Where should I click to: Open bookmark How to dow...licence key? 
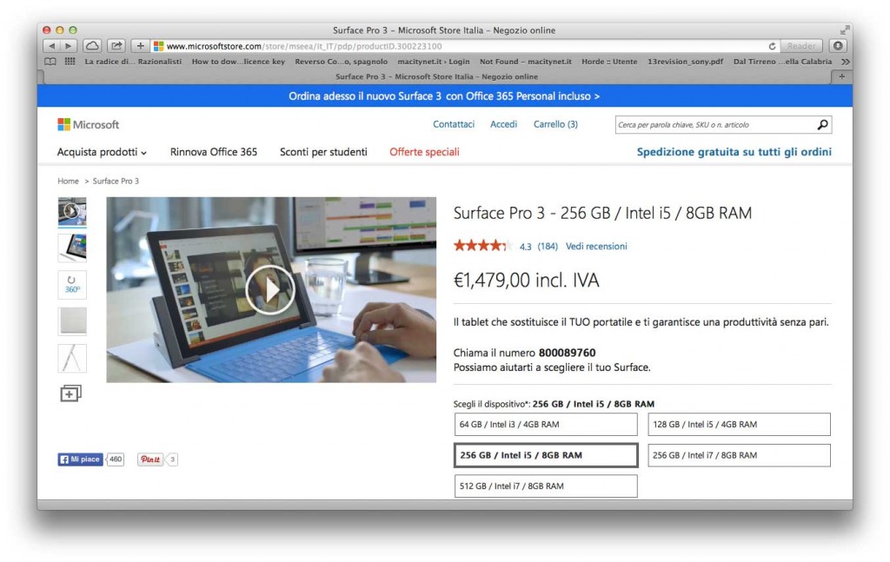(x=238, y=62)
